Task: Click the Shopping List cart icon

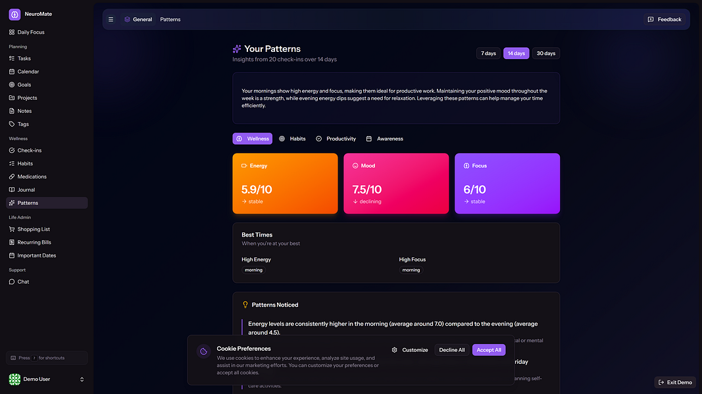Action: click(12, 229)
